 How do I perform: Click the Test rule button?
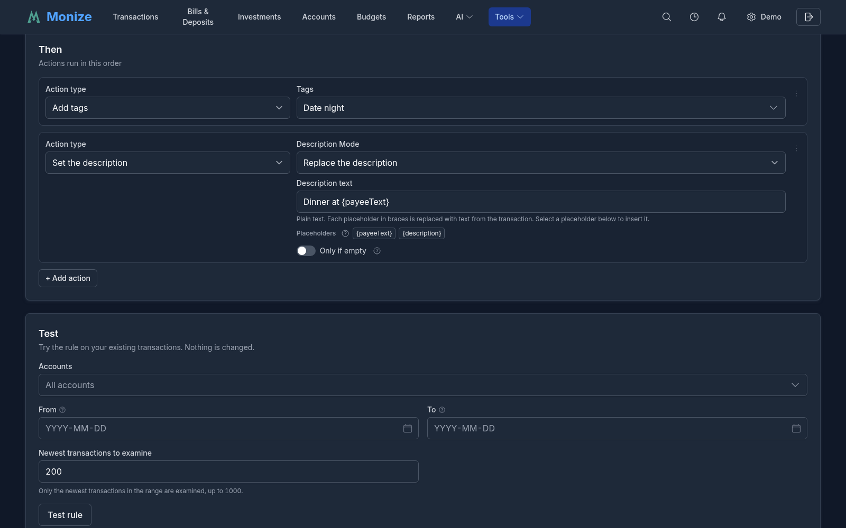click(65, 515)
